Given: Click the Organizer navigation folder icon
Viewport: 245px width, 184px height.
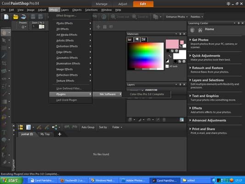Looking at the screenshot, I should [x=21, y=127].
